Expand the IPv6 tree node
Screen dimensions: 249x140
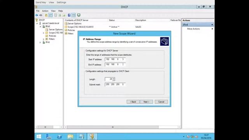pyautogui.click(x=40, y=42)
